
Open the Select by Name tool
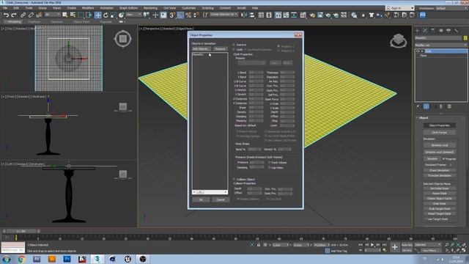click(73, 15)
